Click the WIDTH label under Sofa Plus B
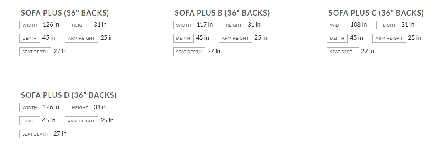The image size is (442, 155). pos(184,25)
